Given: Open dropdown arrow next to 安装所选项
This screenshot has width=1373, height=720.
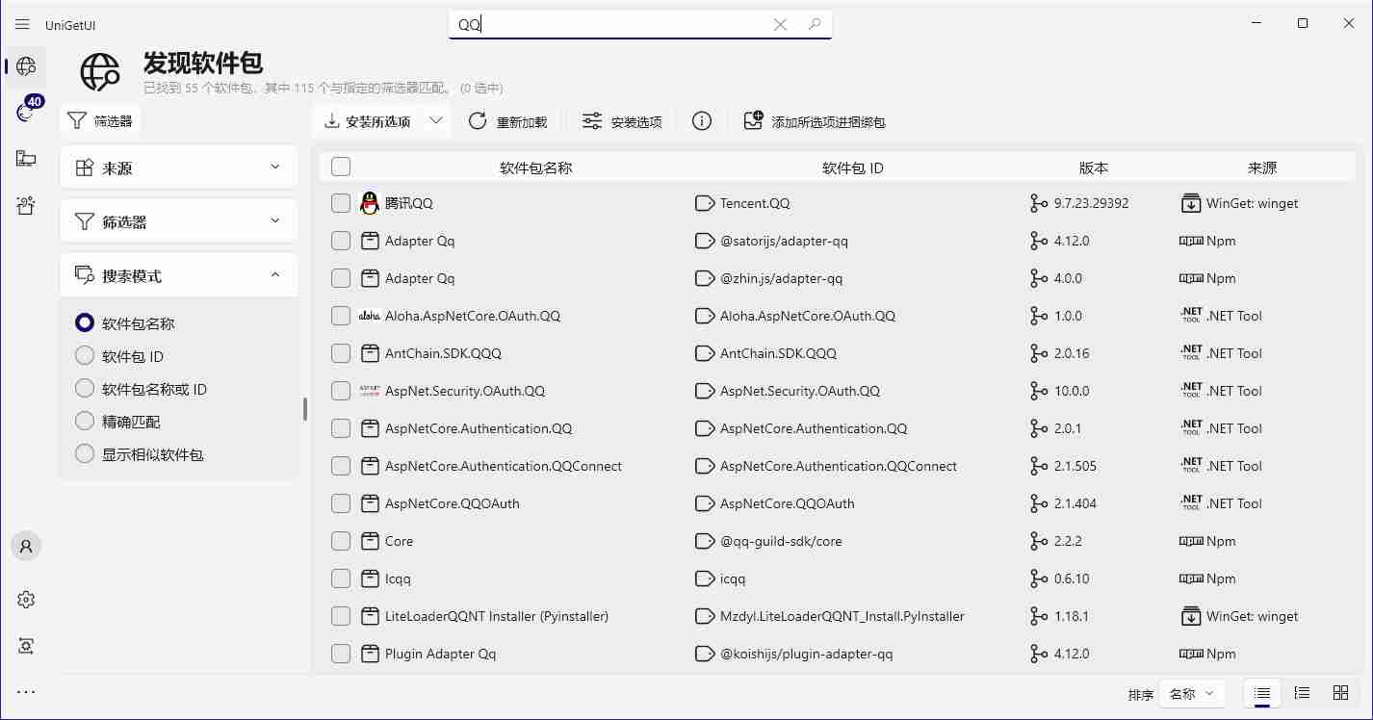Looking at the screenshot, I should (x=436, y=121).
